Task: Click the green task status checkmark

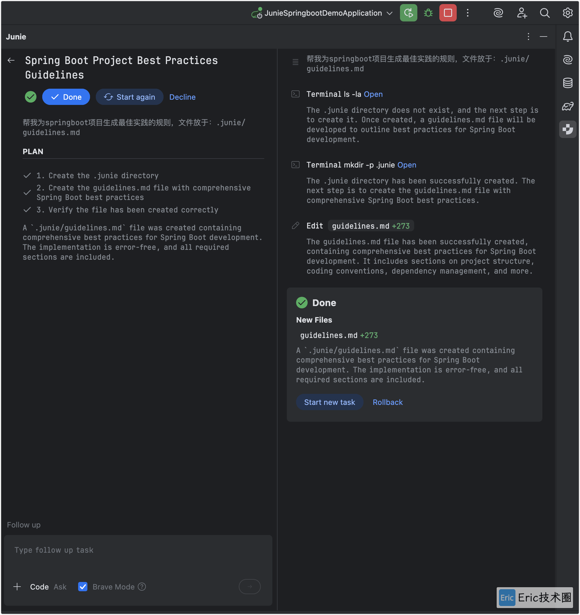Action: (31, 97)
